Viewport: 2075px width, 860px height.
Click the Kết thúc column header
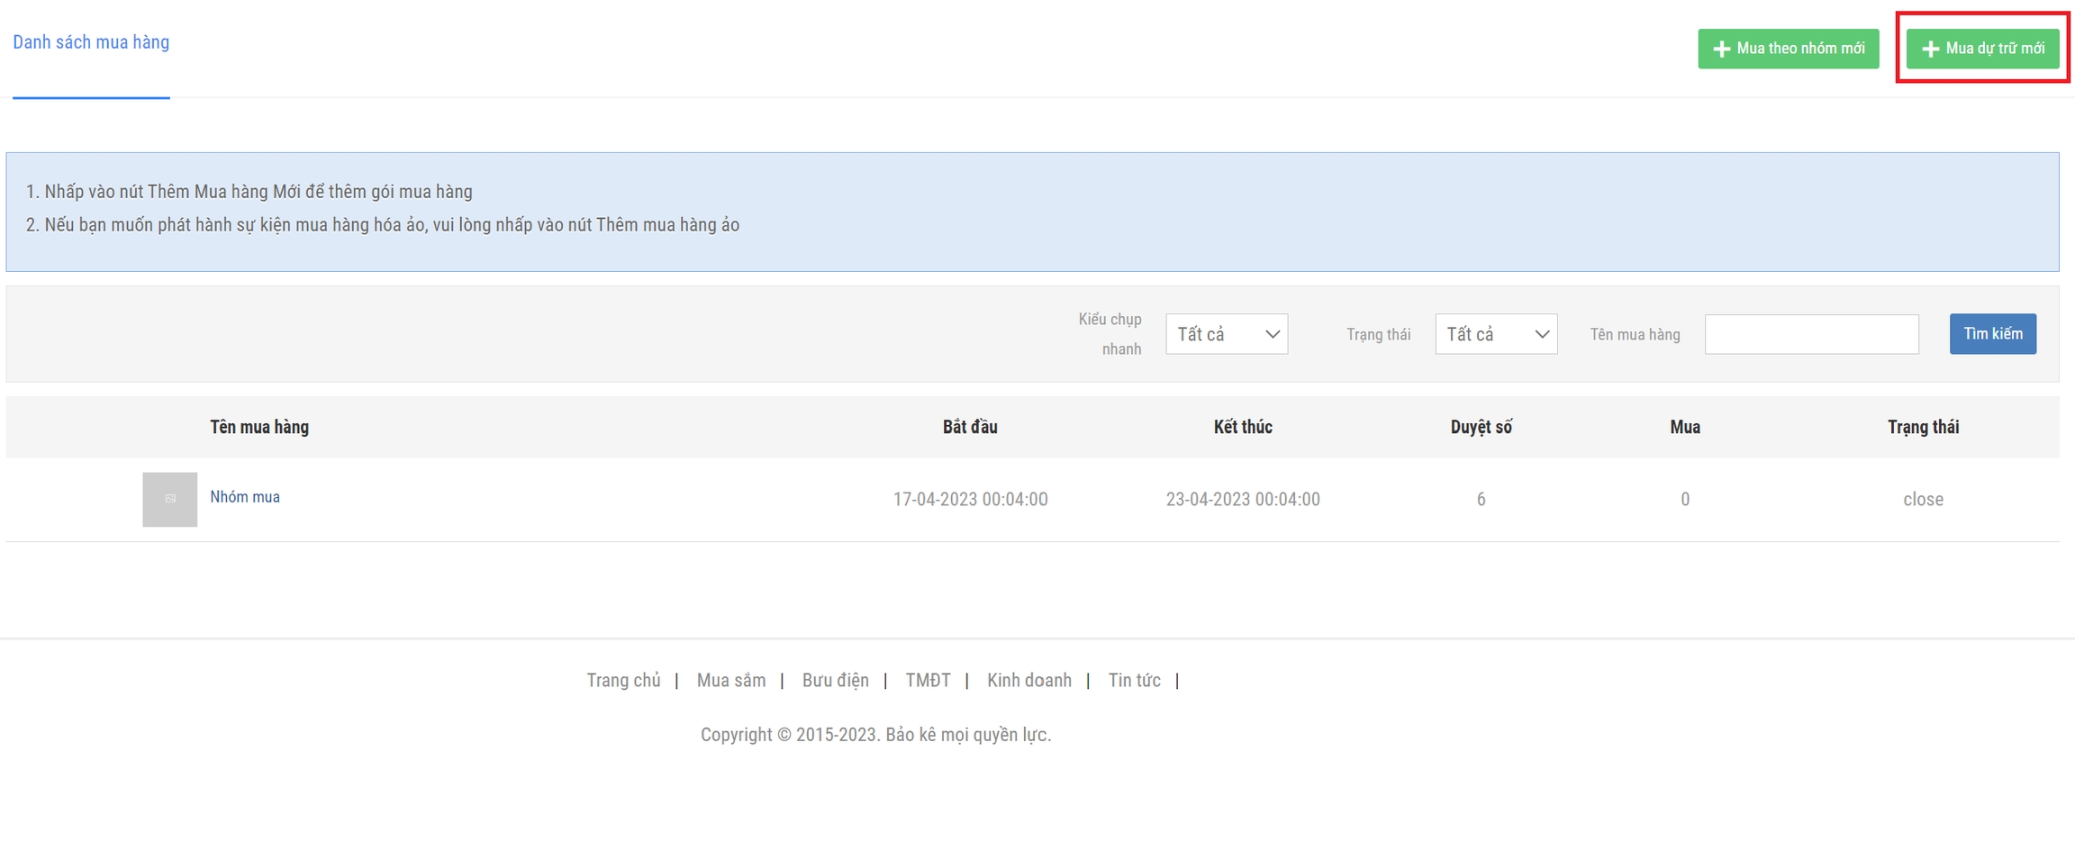point(1242,427)
